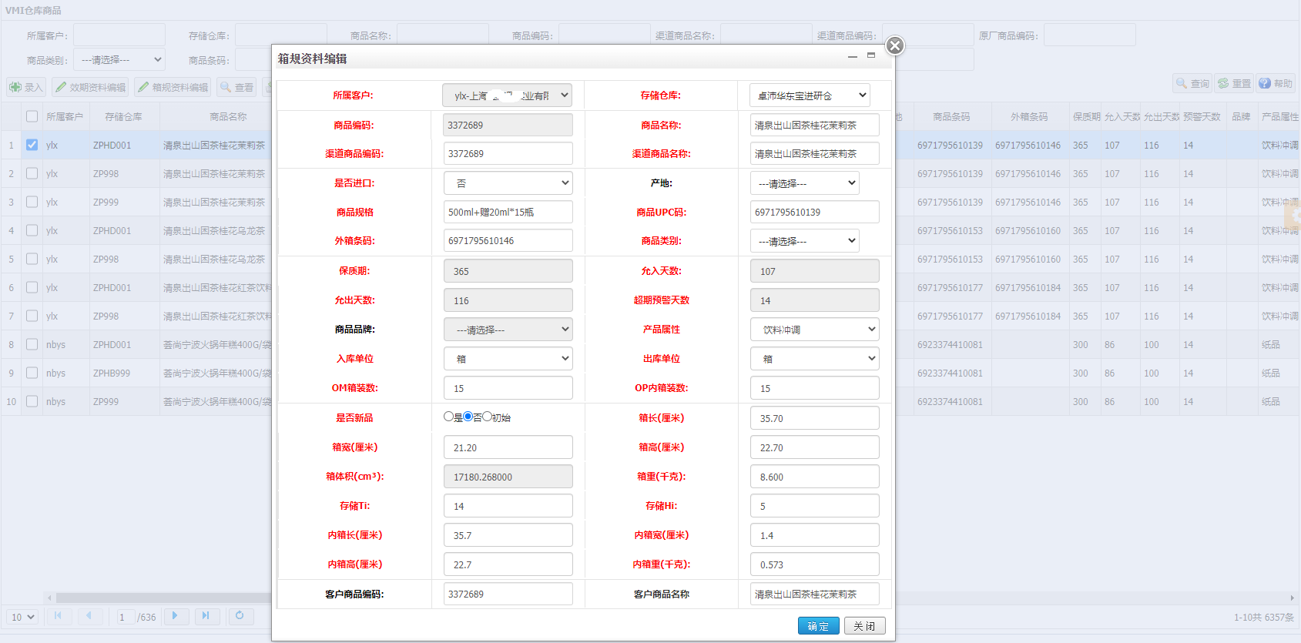Viewport: 1301px width, 643px height.
Task: Edit the 客户商品编码 field
Action: click(508, 594)
